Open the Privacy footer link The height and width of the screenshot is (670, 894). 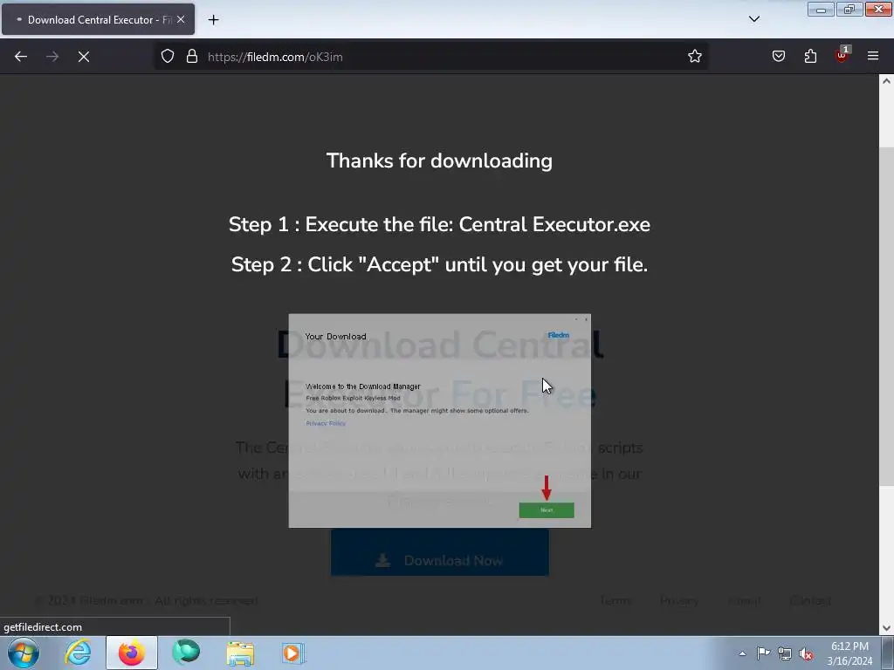pos(679,600)
